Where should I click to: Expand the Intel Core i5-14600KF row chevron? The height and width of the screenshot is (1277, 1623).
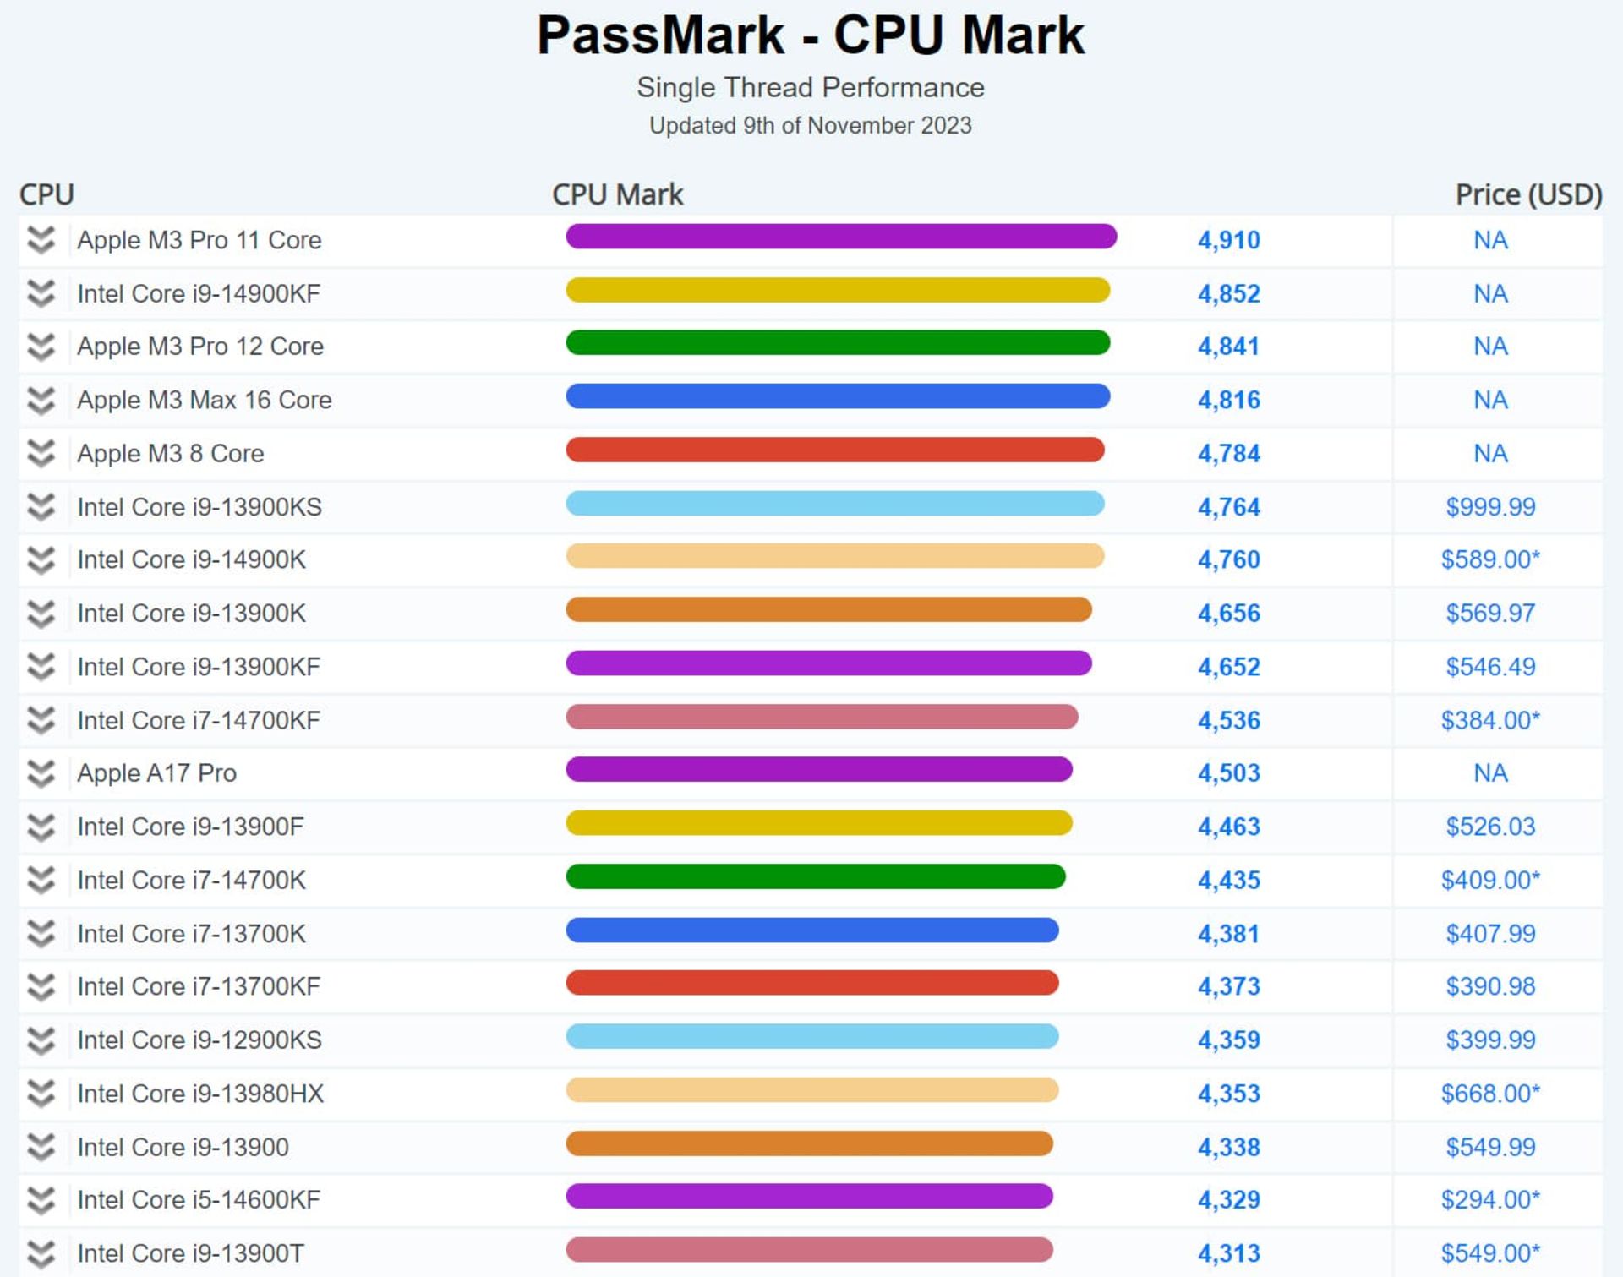point(41,1200)
